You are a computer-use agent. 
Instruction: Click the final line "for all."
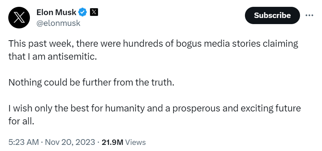pos(21,121)
